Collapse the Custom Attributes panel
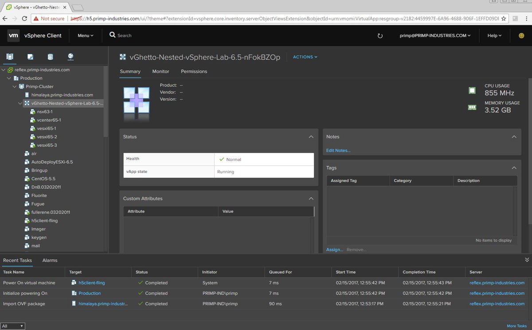Image resolution: width=532 pixels, height=330 pixels. click(x=311, y=199)
